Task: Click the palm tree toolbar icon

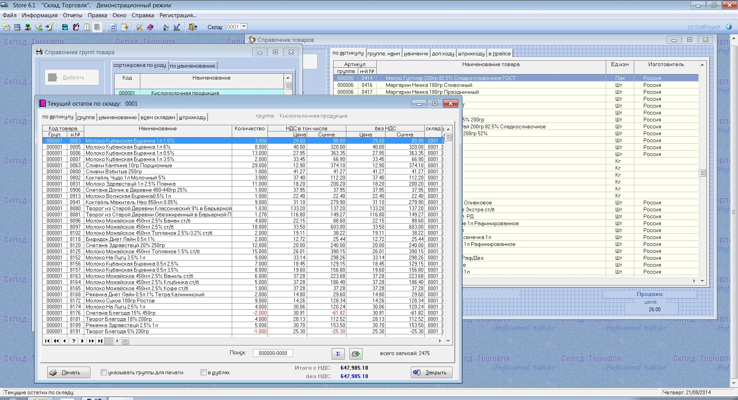Action: click(x=28, y=27)
